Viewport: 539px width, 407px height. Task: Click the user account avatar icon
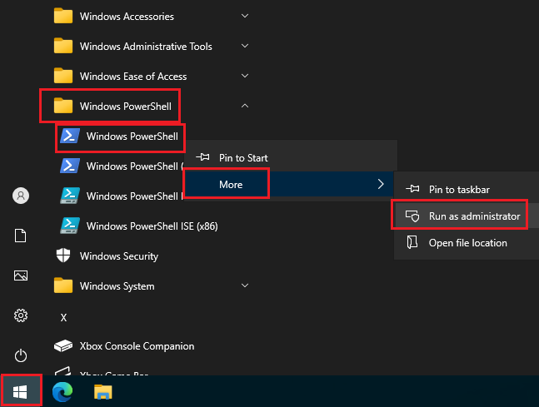click(x=21, y=196)
